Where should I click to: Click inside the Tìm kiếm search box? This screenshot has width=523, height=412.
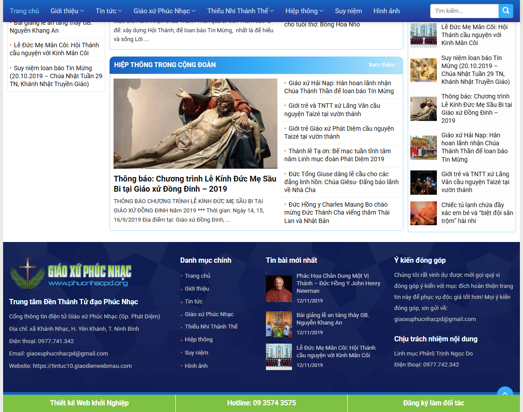464,11
